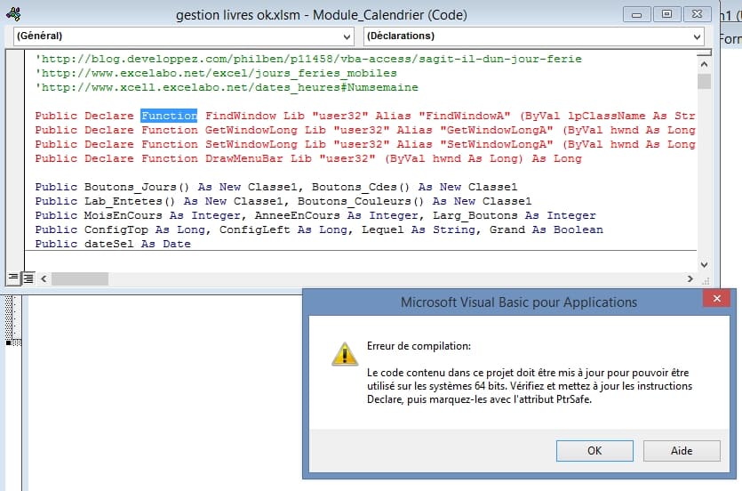Click the GetWindowLong declare line
This screenshot has height=491, width=742.
365,130
